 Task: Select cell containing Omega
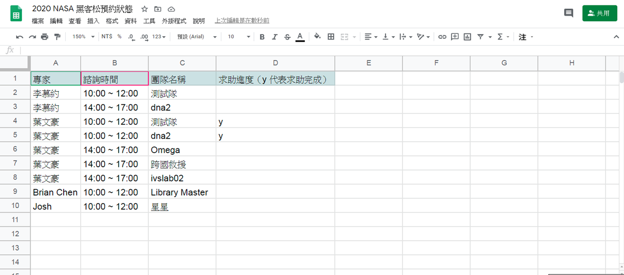coord(182,150)
